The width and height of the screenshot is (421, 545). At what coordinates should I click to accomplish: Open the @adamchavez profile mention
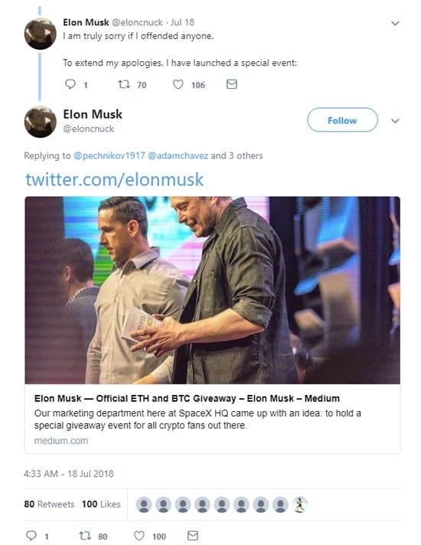click(x=178, y=155)
